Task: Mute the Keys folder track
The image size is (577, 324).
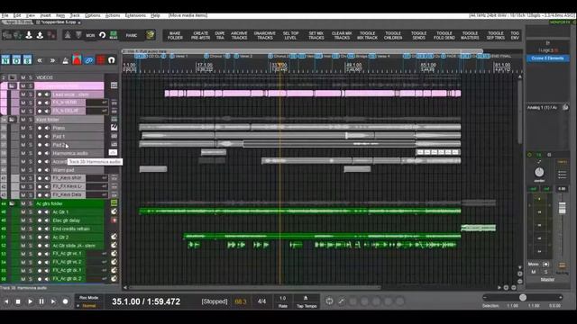Action: 23,120
